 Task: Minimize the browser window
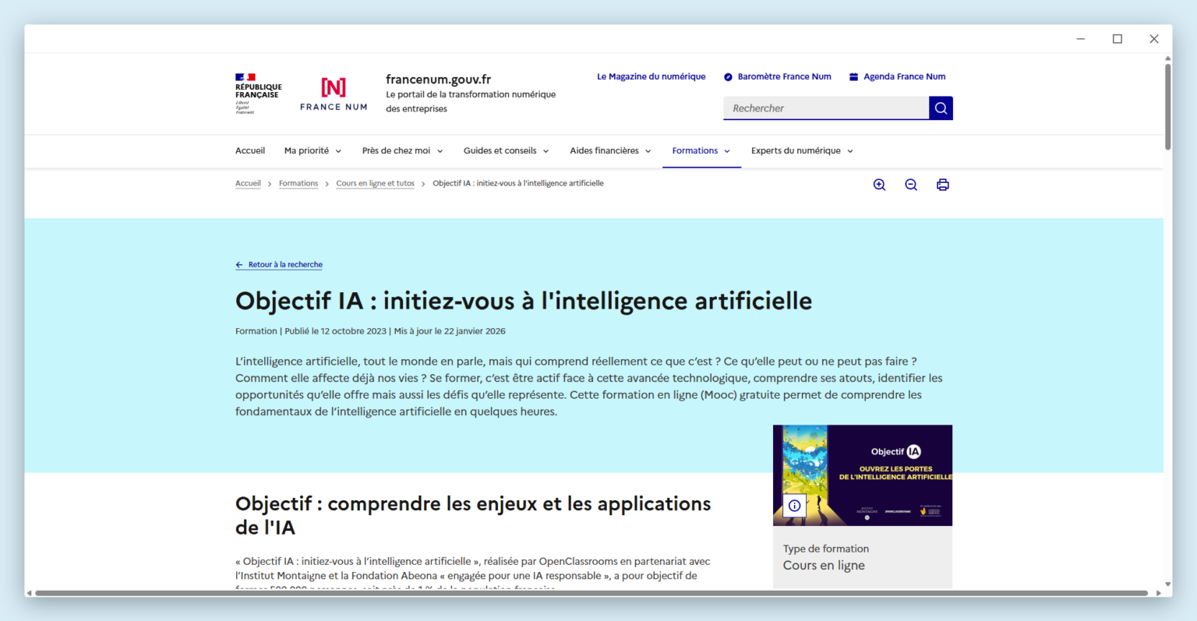[x=1081, y=39]
